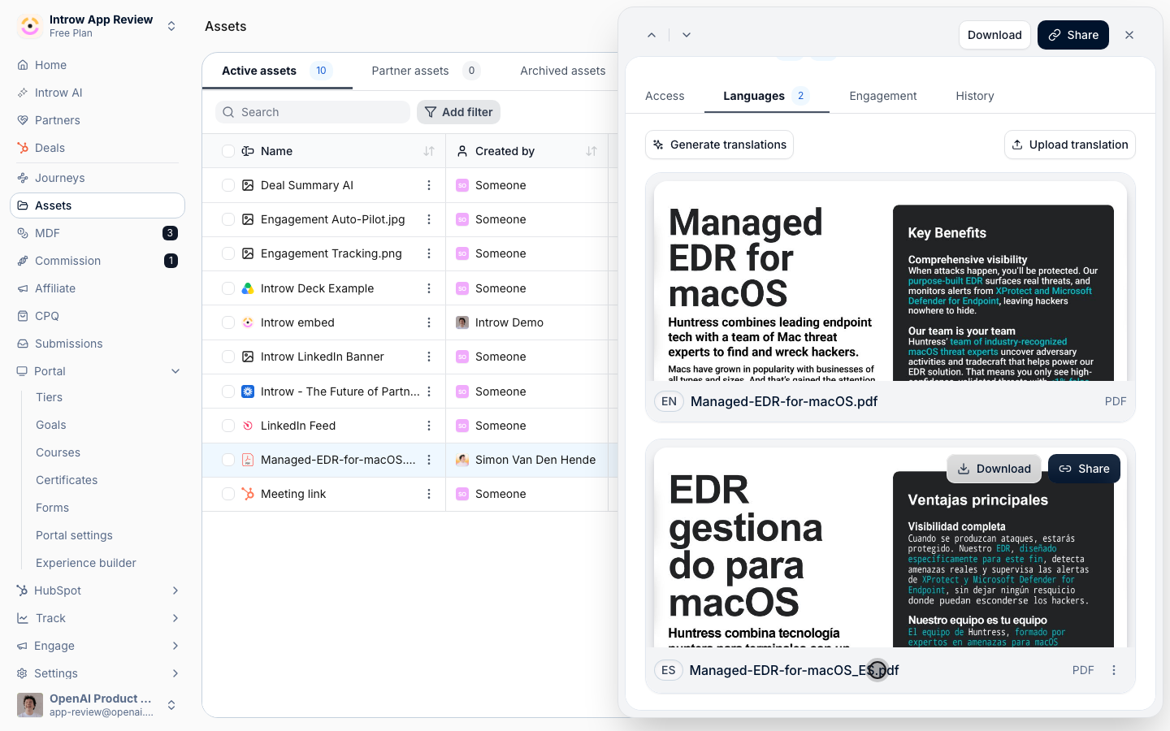Click Download on the Spanish translation card
The width and height of the screenshot is (1170, 731).
pyautogui.click(x=994, y=469)
